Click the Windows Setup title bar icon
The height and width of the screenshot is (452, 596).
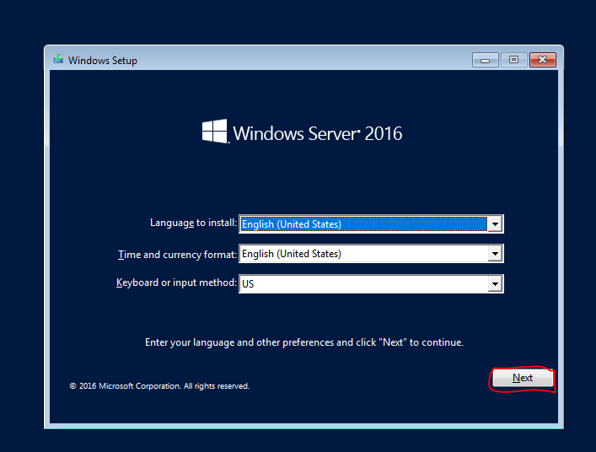tap(58, 59)
